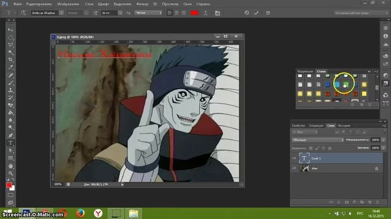Image resolution: width=391 pixels, height=219 pixels.
Task: Switch to the История tab
Action: (x=344, y=126)
